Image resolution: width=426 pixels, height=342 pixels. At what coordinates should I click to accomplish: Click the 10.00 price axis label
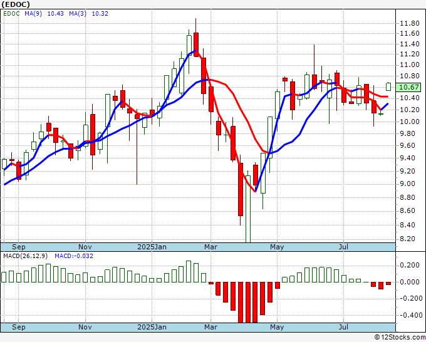point(410,122)
